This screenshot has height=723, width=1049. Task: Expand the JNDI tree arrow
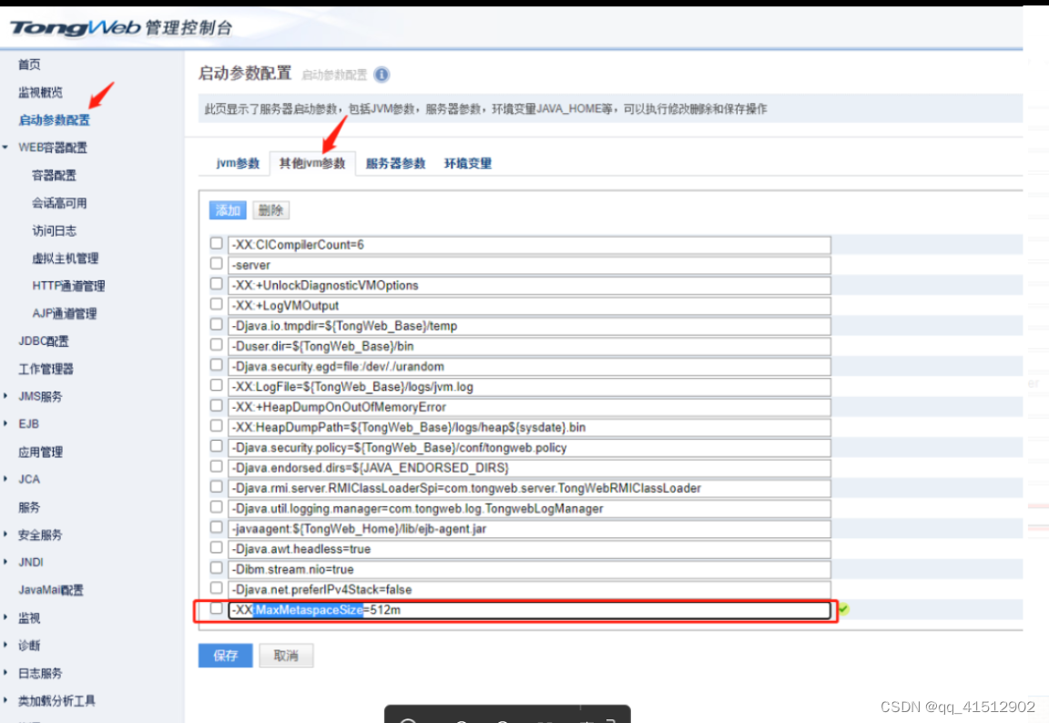point(5,562)
